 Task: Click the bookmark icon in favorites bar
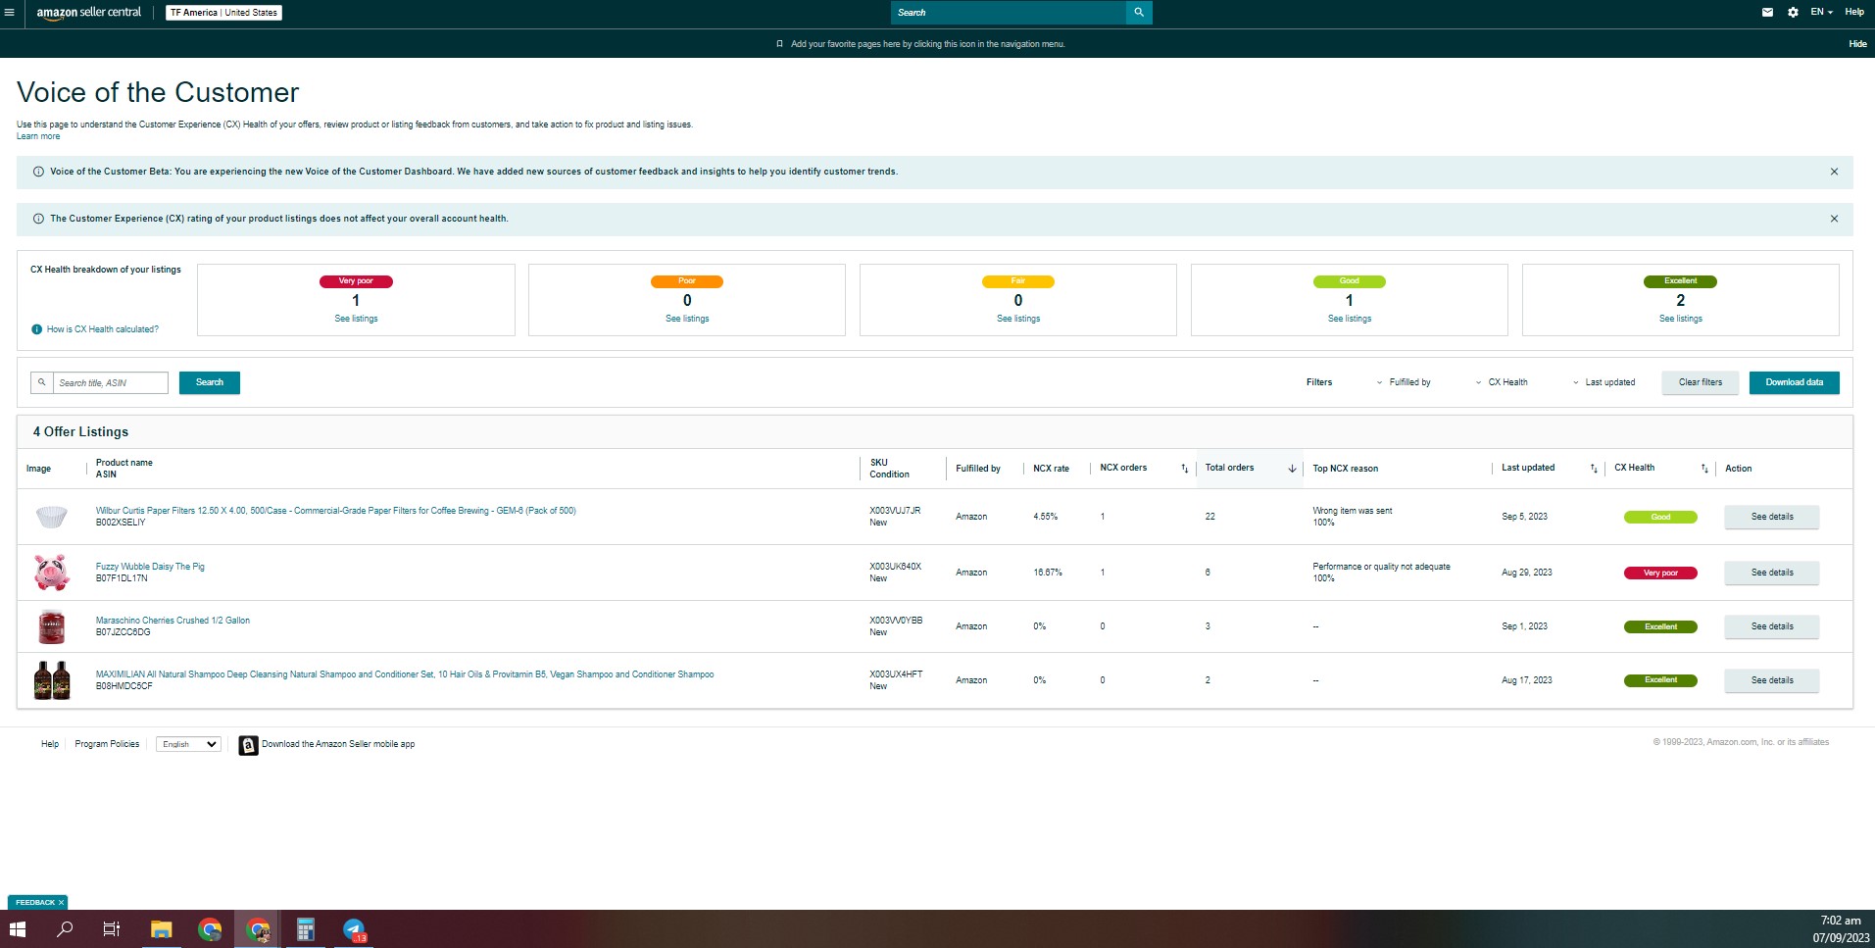(779, 44)
